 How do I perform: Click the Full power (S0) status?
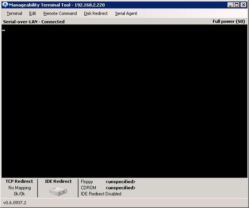click(229, 21)
